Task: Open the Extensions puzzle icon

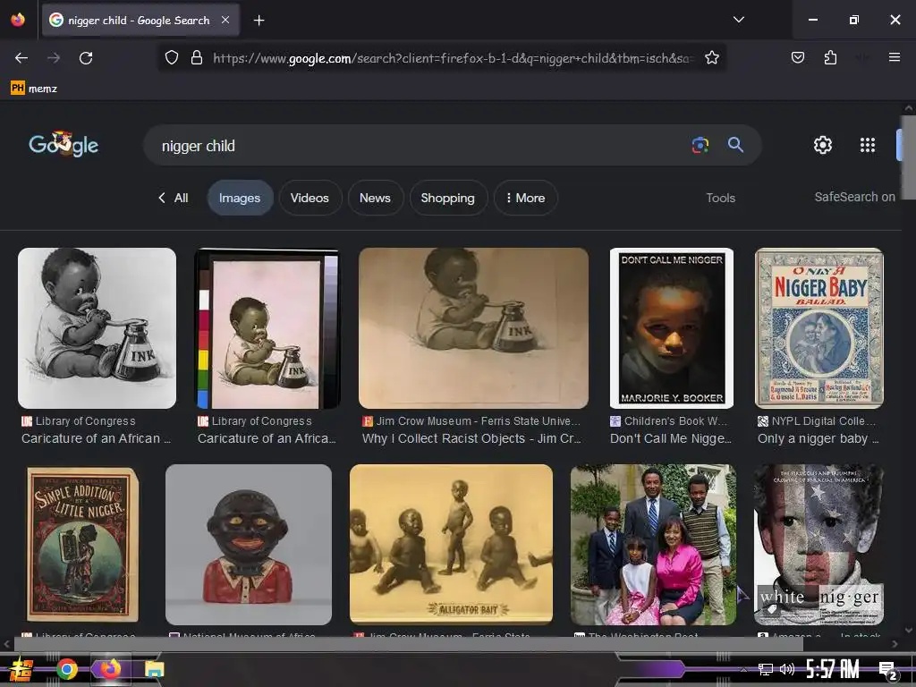Action: point(830,57)
